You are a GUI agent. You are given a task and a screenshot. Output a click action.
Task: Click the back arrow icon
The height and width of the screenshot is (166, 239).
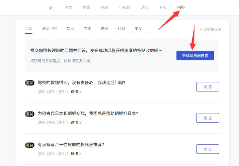51,8
